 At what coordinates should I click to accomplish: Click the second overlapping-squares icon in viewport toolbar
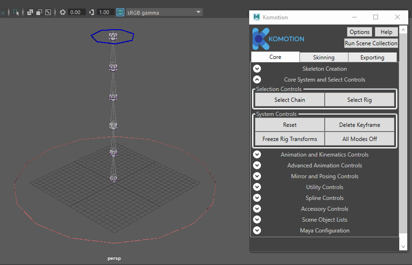[39, 12]
